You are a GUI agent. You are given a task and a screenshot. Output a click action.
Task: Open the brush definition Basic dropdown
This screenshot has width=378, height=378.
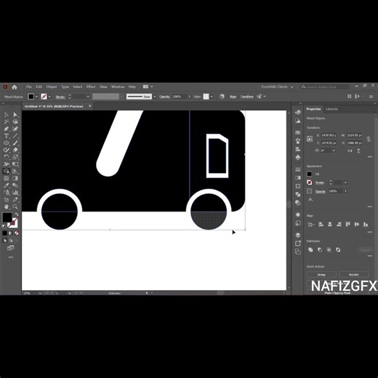click(x=155, y=97)
